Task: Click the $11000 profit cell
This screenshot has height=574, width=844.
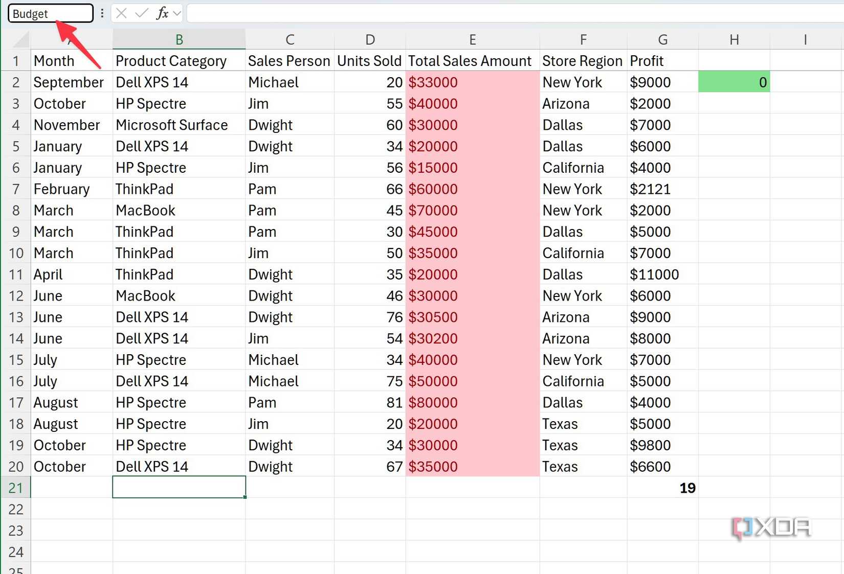Action: [663, 274]
